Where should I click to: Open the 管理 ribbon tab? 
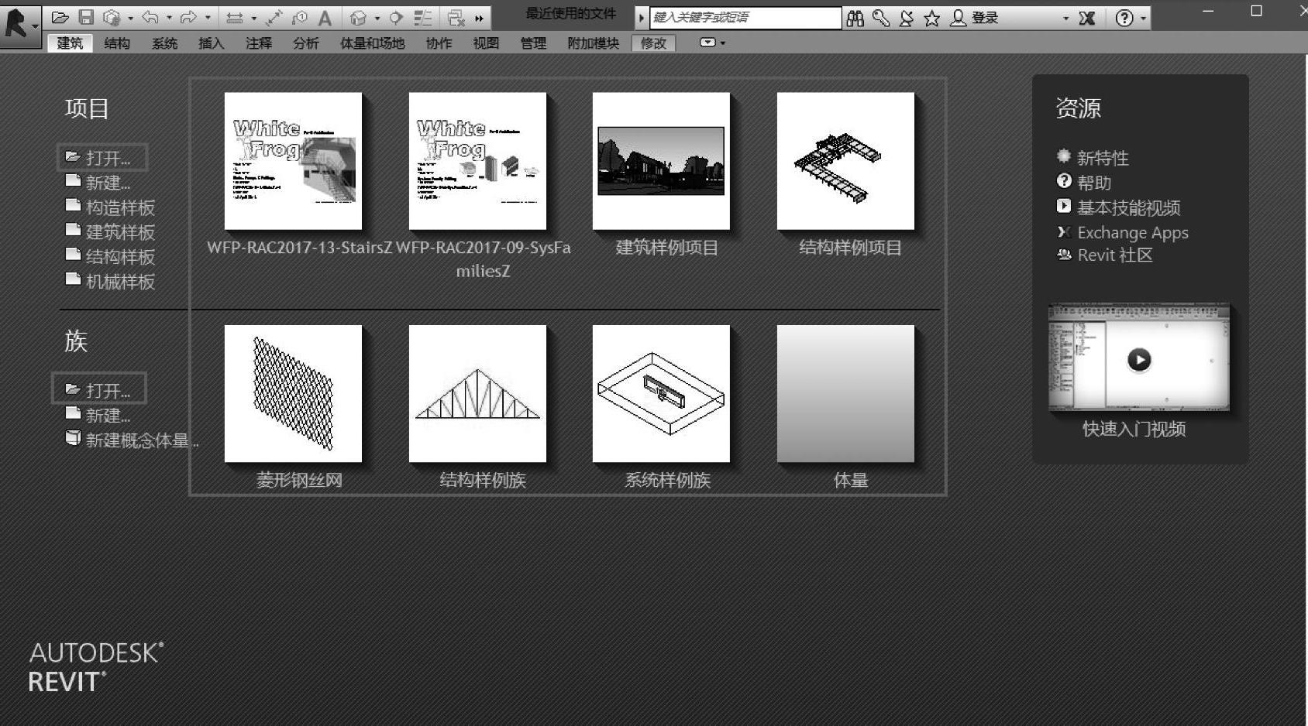533,43
